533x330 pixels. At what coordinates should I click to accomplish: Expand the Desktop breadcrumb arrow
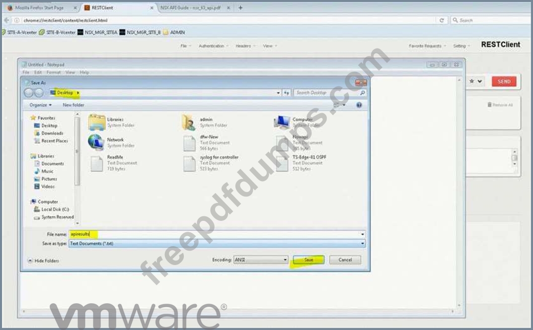78,93
